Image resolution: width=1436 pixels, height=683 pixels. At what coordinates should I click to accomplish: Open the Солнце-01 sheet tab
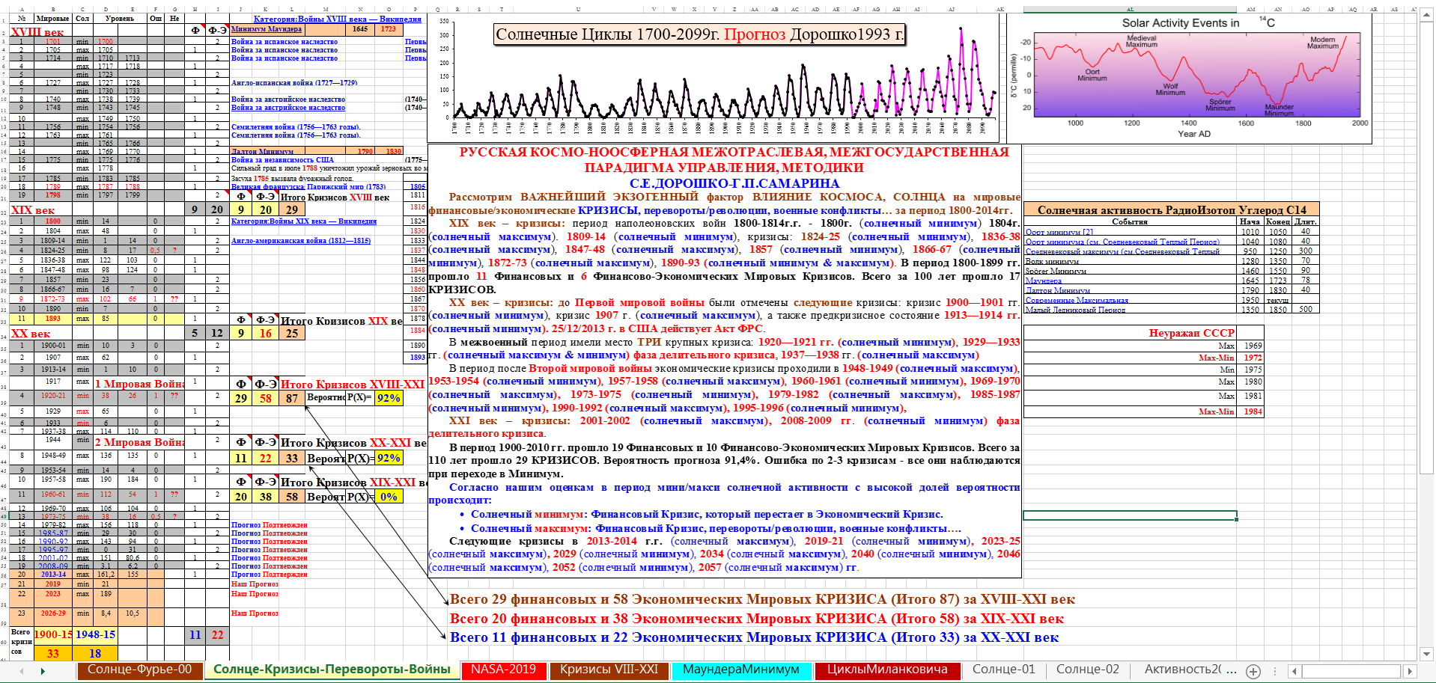1003,670
